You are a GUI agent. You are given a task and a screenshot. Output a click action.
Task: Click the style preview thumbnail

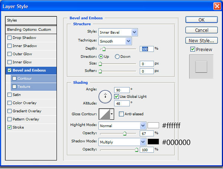click(x=201, y=67)
